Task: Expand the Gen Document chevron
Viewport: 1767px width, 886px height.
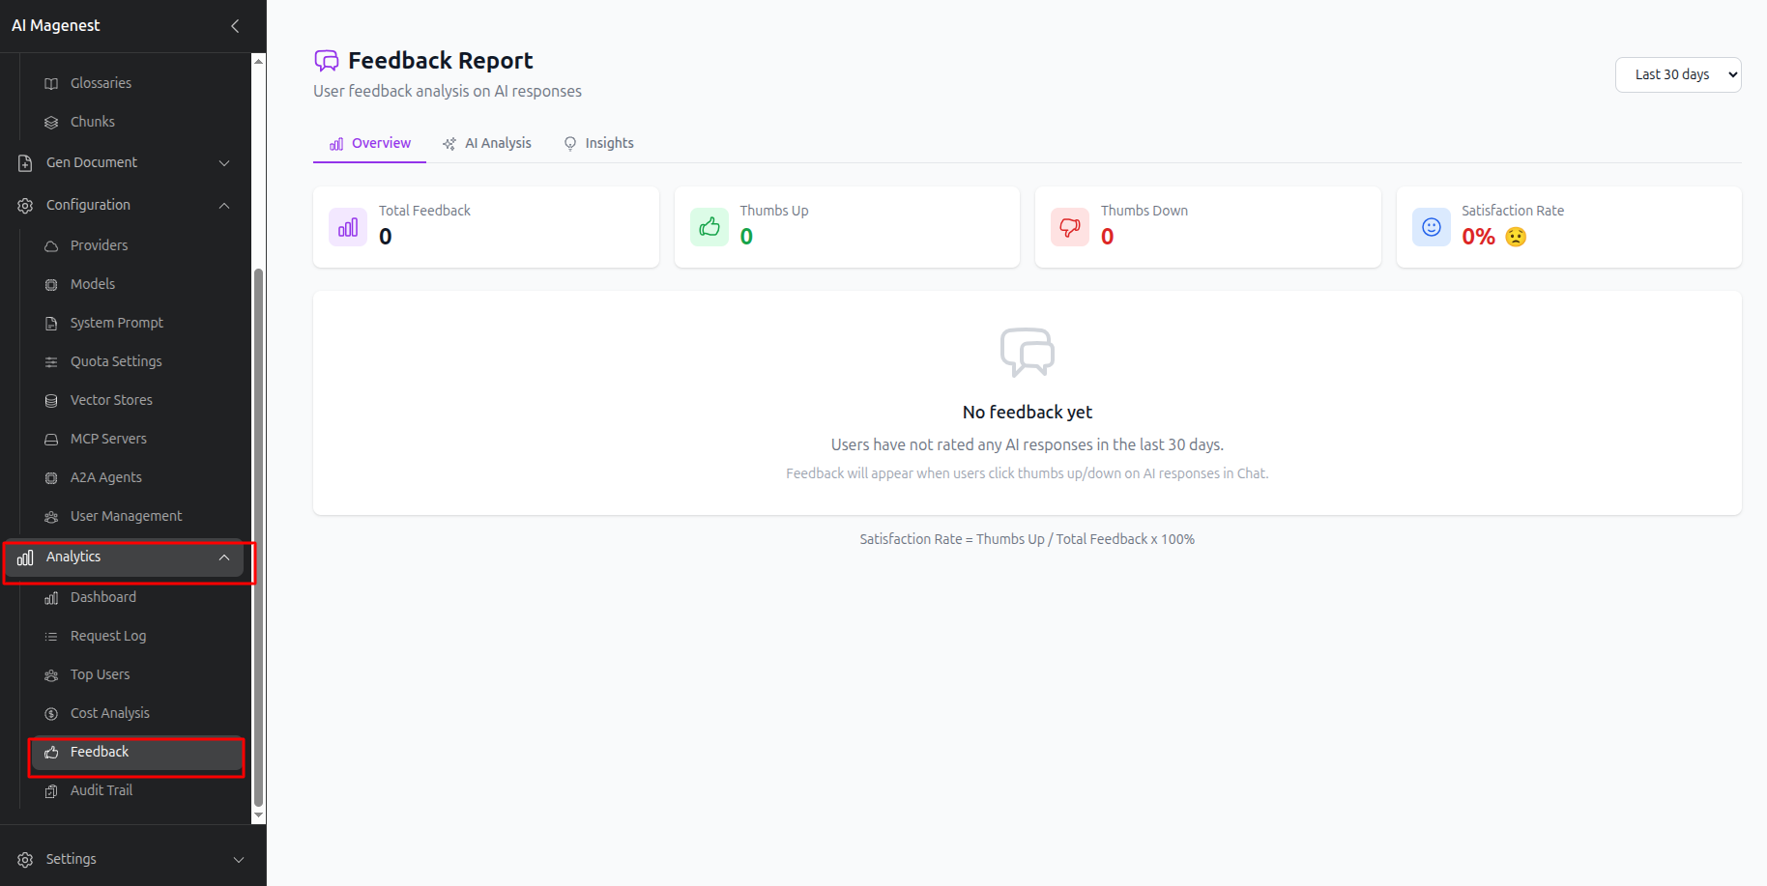Action: pos(224,163)
